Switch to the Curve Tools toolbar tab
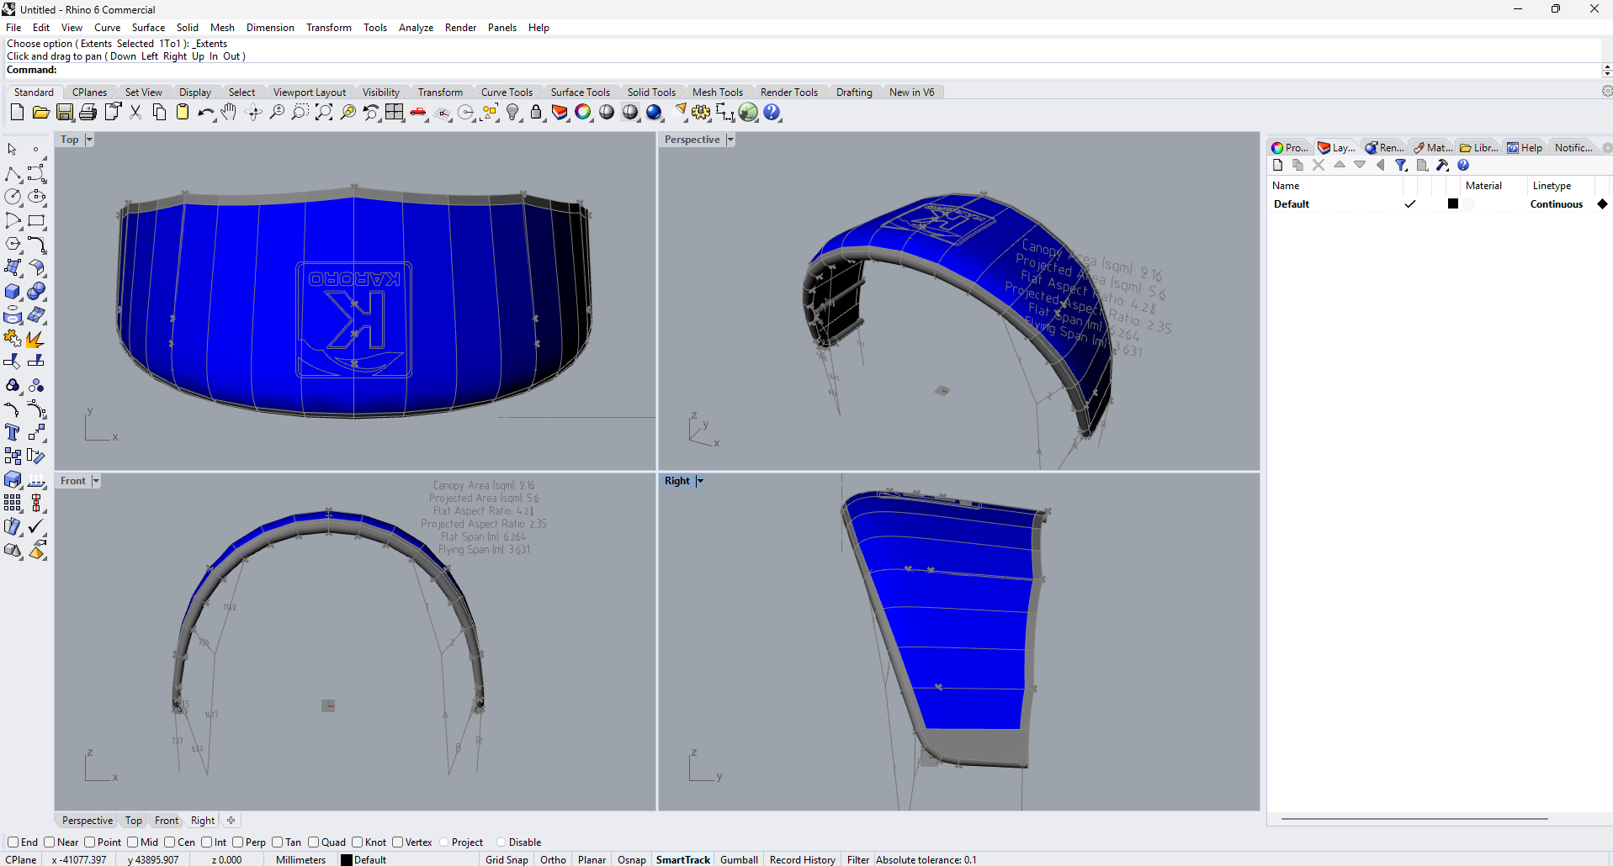 point(507,92)
